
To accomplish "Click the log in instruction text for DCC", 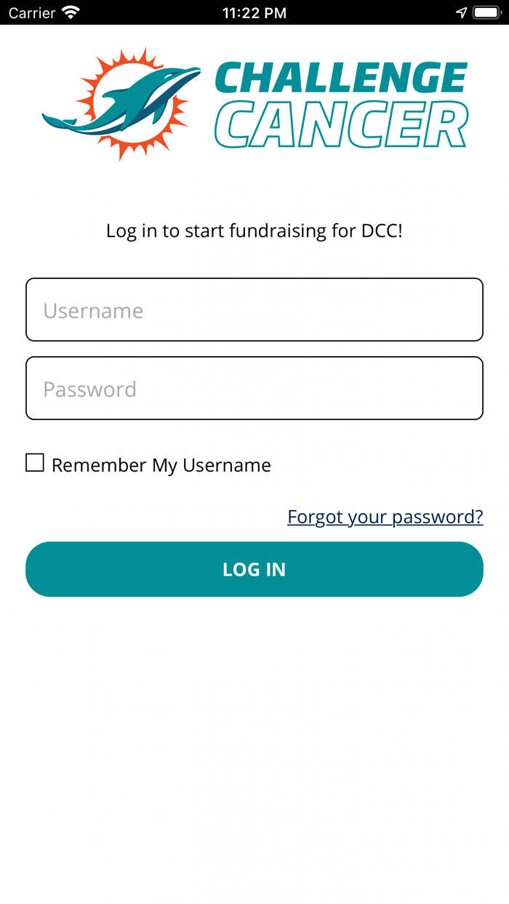I will point(254,230).
